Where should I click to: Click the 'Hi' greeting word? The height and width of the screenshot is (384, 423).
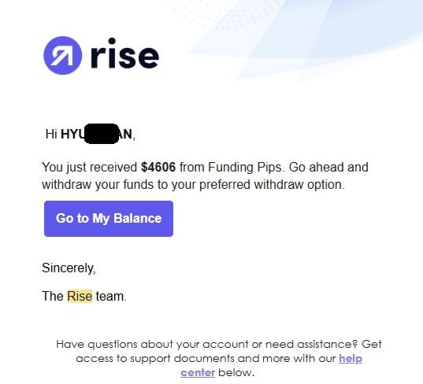click(x=51, y=135)
